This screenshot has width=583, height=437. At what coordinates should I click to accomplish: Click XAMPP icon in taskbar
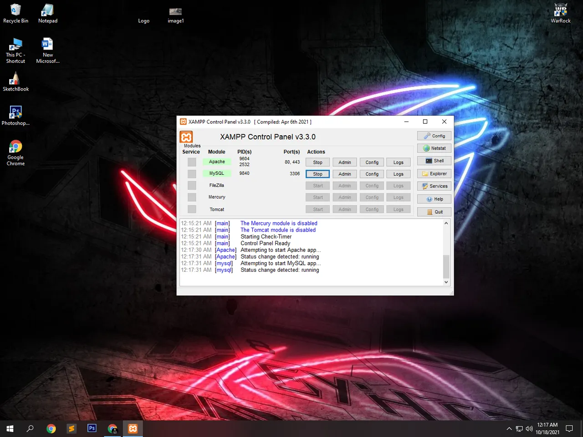pyautogui.click(x=133, y=428)
